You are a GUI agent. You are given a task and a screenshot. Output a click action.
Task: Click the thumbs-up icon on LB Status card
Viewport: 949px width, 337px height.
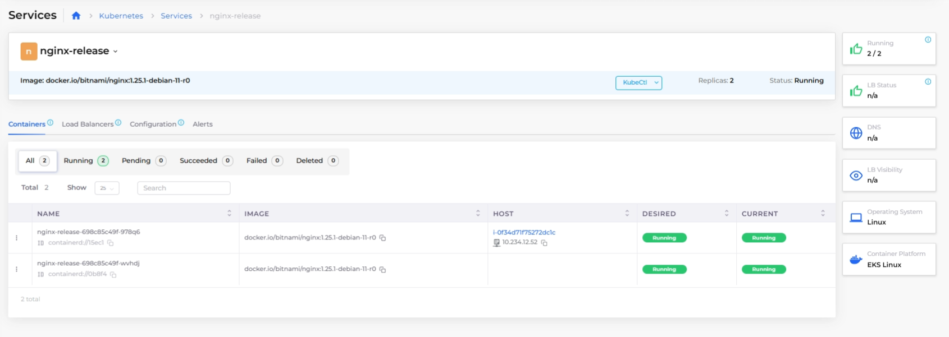pos(856,91)
